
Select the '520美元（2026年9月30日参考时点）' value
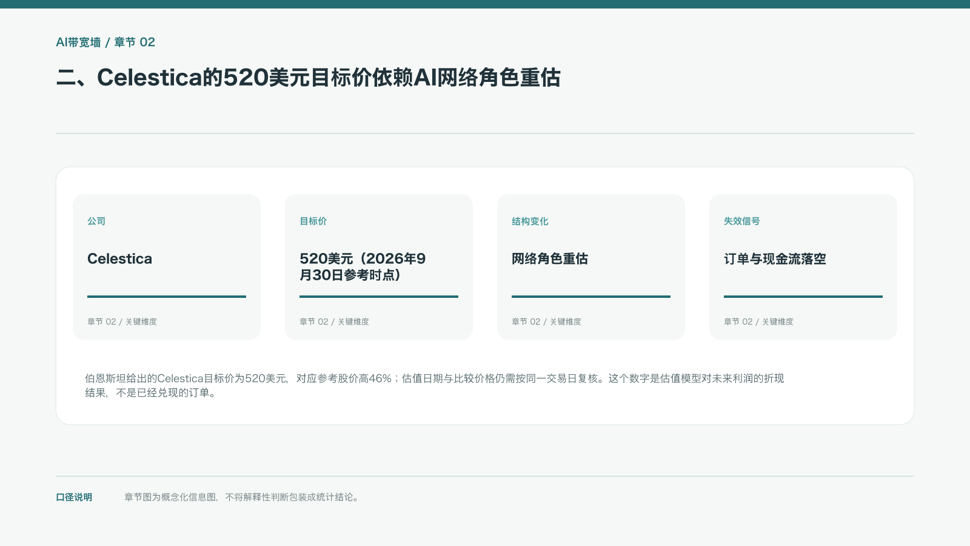[363, 267]
